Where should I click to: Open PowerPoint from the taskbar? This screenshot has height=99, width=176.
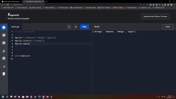point(47,97)
